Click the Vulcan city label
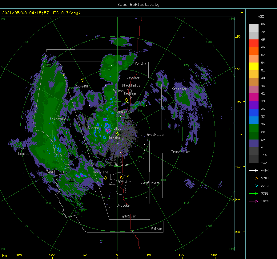 point(157,229)
